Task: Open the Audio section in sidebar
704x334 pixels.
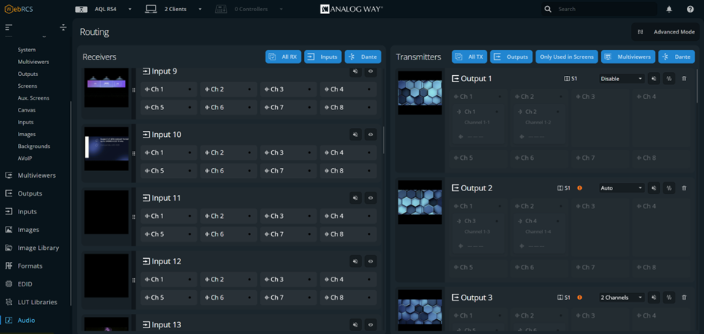Action: (26, 320)
